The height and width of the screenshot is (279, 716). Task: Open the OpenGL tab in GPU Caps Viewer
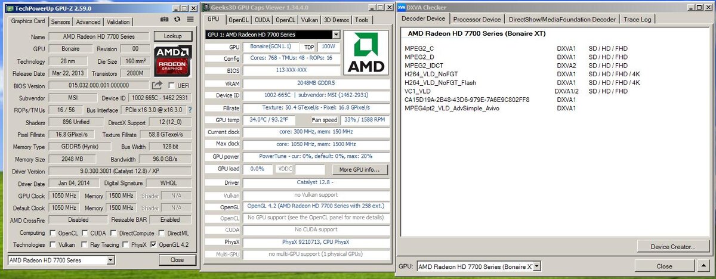coord(237,20)
